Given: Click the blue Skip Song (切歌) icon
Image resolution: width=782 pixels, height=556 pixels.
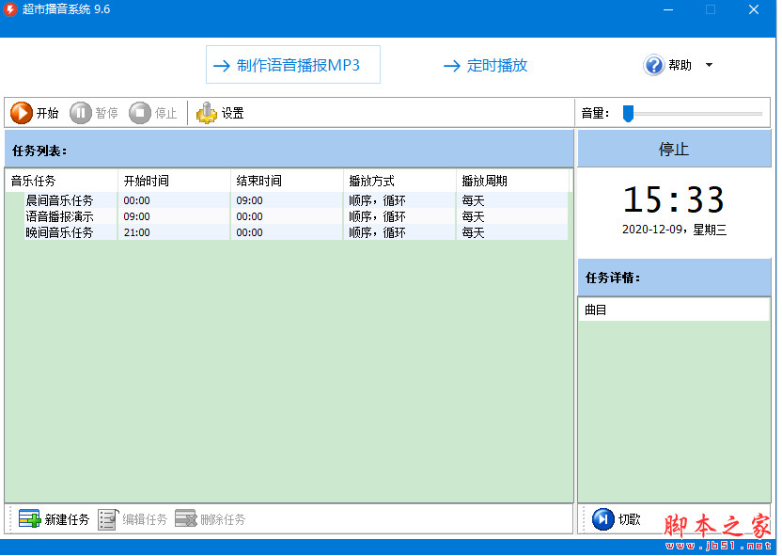Looking at the screenshot, I should click(603, 519).
